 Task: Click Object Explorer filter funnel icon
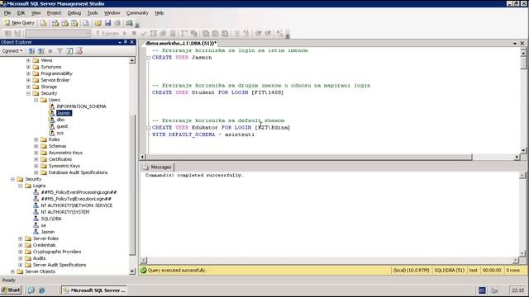click(60, 51)
